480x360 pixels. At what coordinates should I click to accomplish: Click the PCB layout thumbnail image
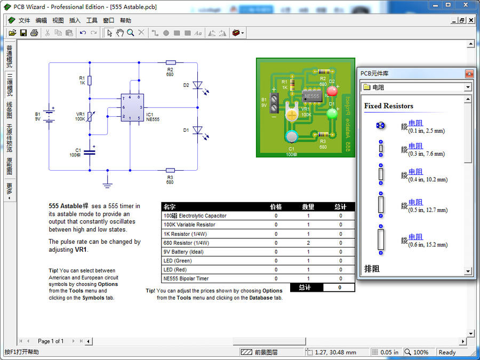(305, 108)
